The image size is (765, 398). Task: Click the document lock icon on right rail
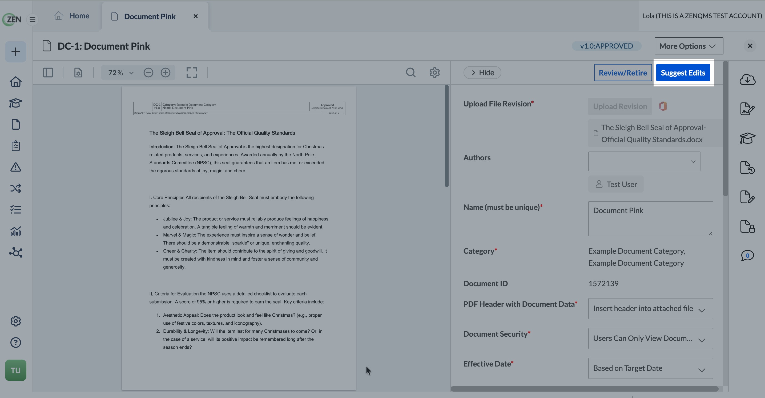(747, 226)
